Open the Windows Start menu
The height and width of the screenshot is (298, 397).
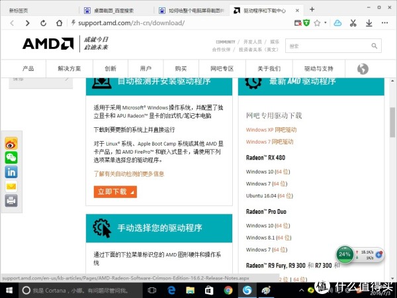[9, 290]
